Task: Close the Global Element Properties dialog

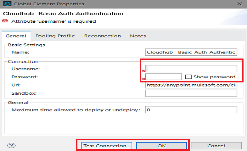Action: pyautogui.click(x=239, y=4)
